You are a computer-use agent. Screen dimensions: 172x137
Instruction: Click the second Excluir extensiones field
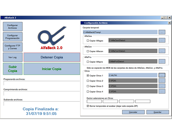pyautogui.click(x=110, y=101)
